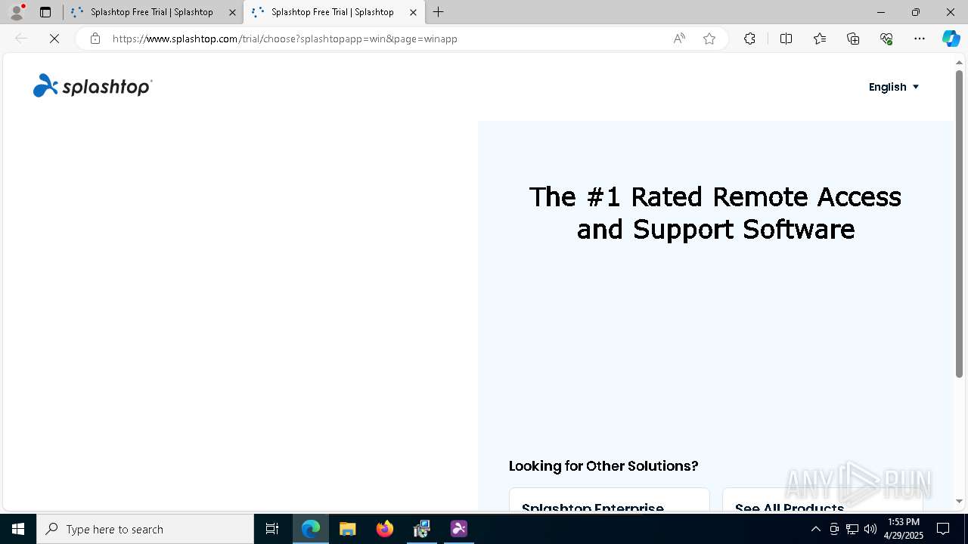
Task: Open the tab actions menu icon
Action: click(45, 12)
